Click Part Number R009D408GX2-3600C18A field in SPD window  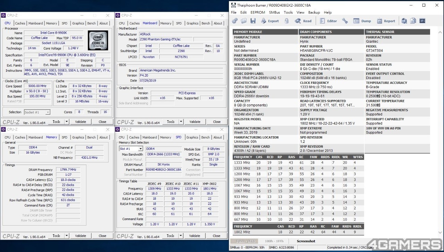click(x=164, y=170)
